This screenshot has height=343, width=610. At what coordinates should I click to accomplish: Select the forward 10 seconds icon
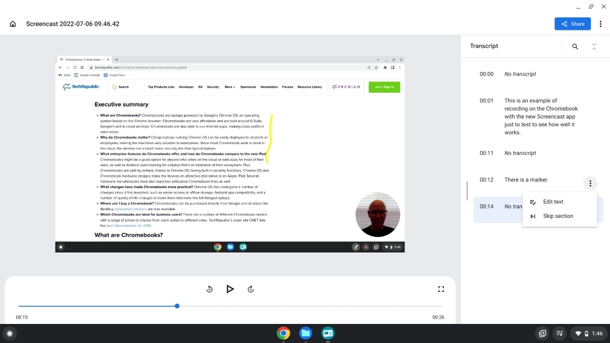coord(251,289)
